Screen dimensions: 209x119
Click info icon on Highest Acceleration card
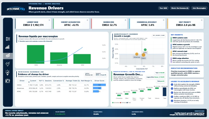coord(87,20)
